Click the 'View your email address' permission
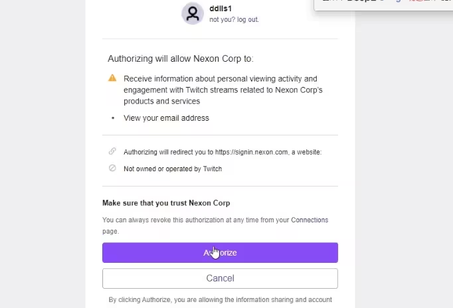Image resolution: width=453 pixels, height=308 pixels. point(167,118)
